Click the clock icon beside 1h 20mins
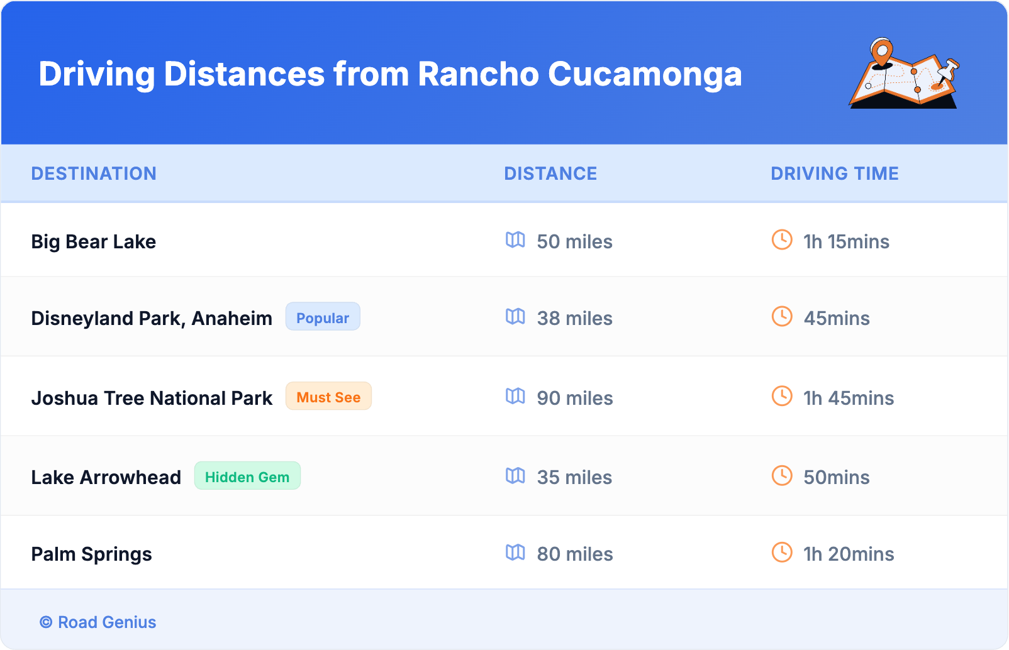The image size is (1009, 650). click(782, 553)
